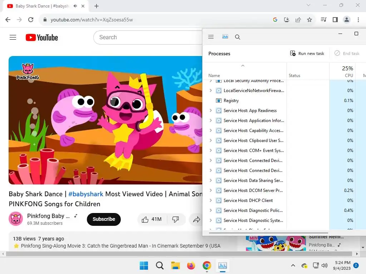Image resolution: width=366 pixels, height=274 pixels.
Task: Open the Google search side panel icon
Action: pos(275,20)
